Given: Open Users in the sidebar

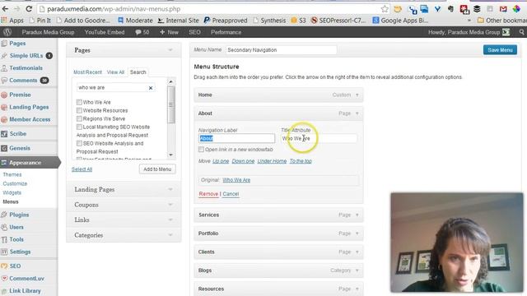Looking at the screenshot, I should coord(16,227).
